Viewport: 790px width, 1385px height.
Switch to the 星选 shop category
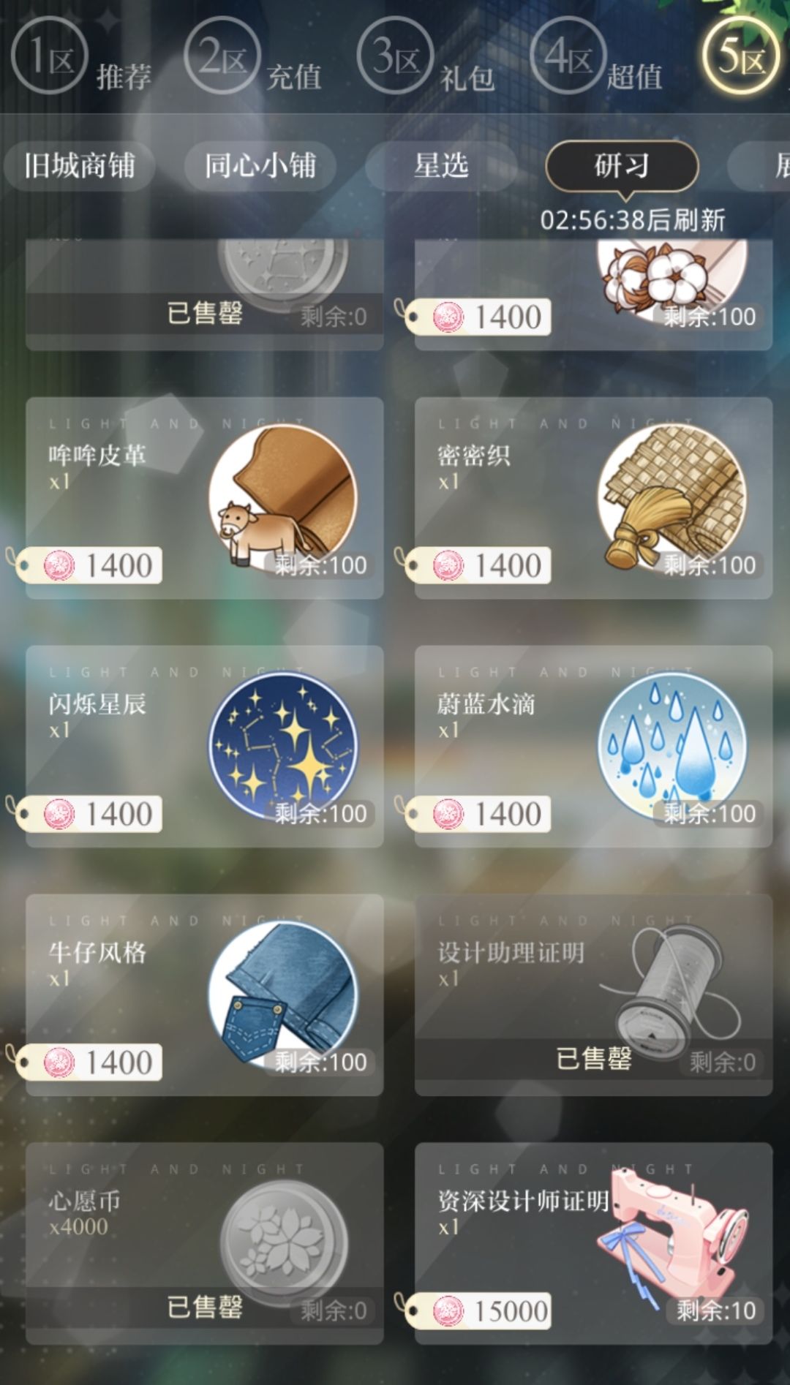(441, 166)
